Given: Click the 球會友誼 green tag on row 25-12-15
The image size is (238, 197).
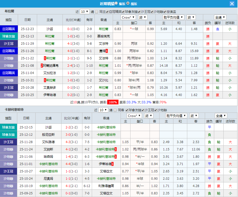Looking at the screenshot, I should 8,128.
